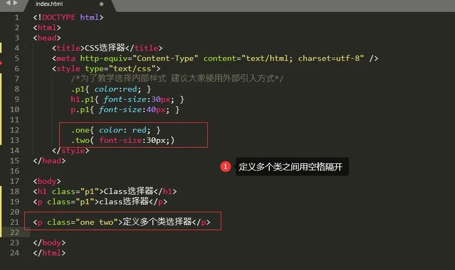455x270 pixels.
Task: Click the '</head>' closing tag
Action: tap(50, 161)
